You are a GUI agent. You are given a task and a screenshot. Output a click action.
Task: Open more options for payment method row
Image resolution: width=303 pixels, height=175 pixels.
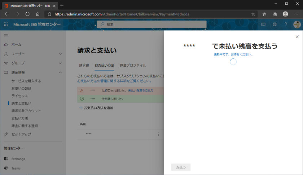(x=158, y=134)
